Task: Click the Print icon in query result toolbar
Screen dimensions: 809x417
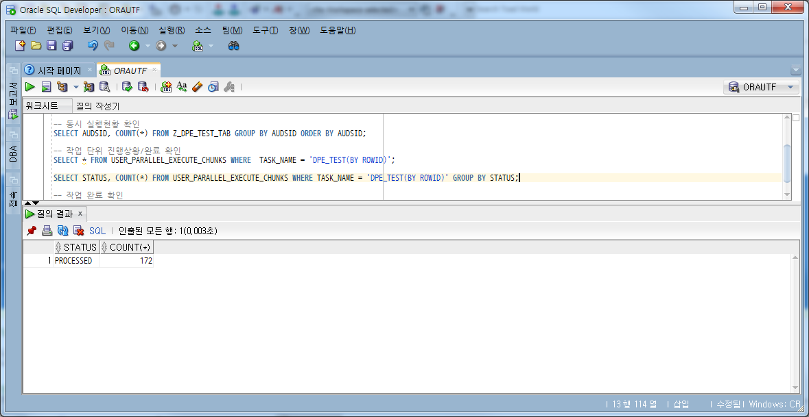Action: [47, 231]
